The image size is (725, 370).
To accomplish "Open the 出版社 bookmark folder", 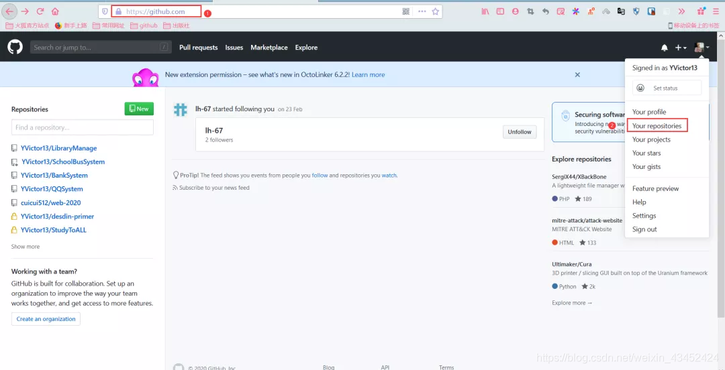I will tap(177, 25).
